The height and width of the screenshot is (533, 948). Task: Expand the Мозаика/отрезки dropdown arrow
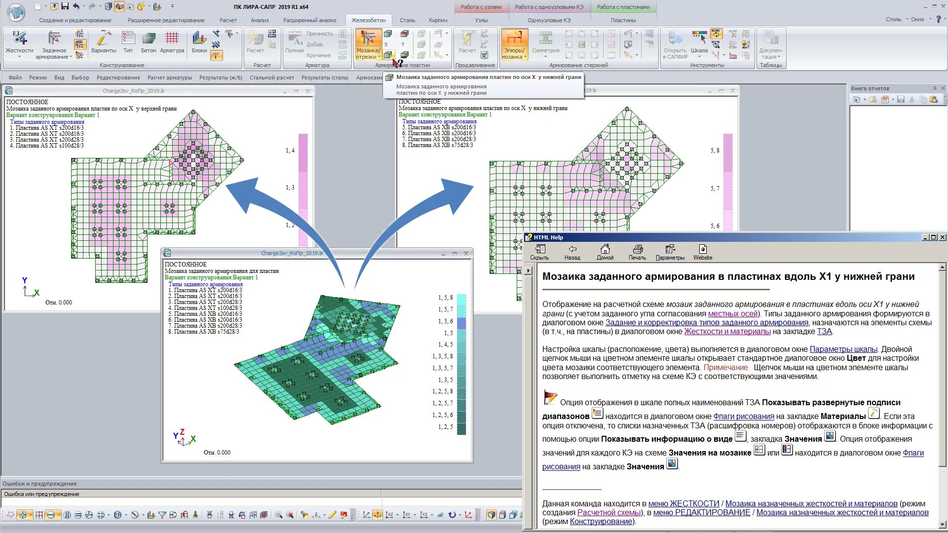[379, 57]
